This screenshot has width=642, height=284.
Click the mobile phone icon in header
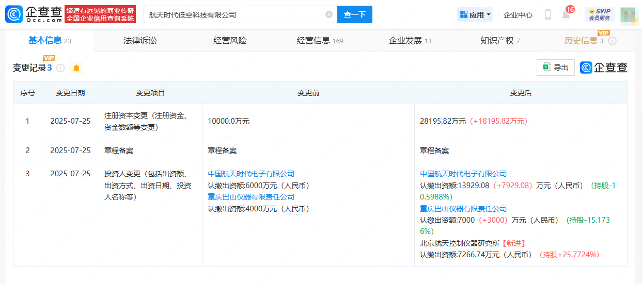(x=548, y=14)
